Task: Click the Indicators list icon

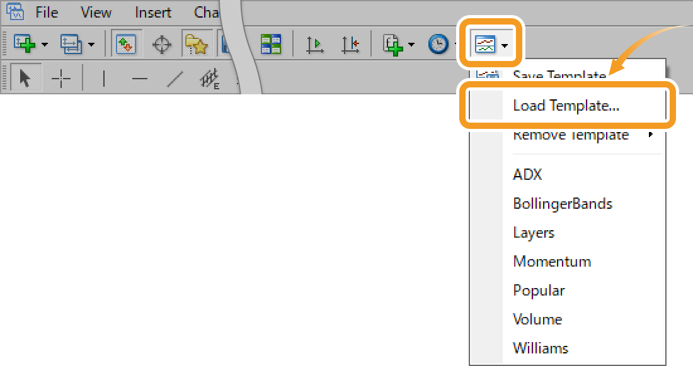Action: 393,45
